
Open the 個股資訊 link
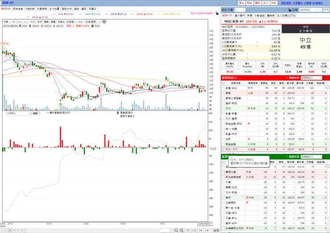click(x=286, y=3)
